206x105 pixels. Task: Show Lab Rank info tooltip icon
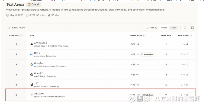pos(20,35)
